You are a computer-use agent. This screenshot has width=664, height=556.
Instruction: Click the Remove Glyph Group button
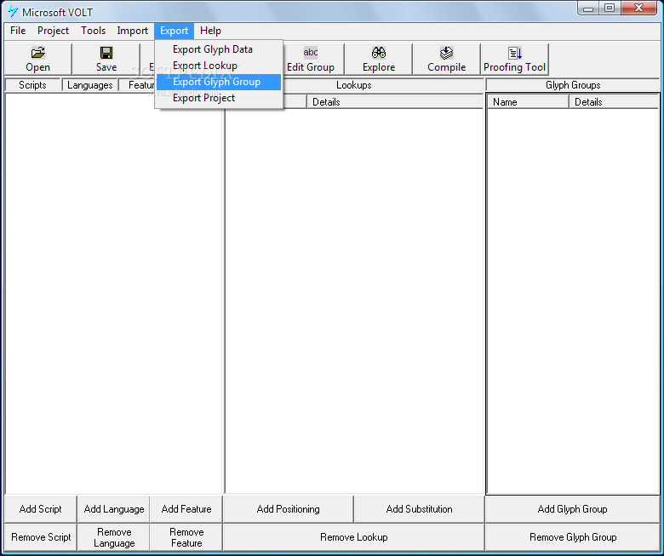[x=573, y=537]
